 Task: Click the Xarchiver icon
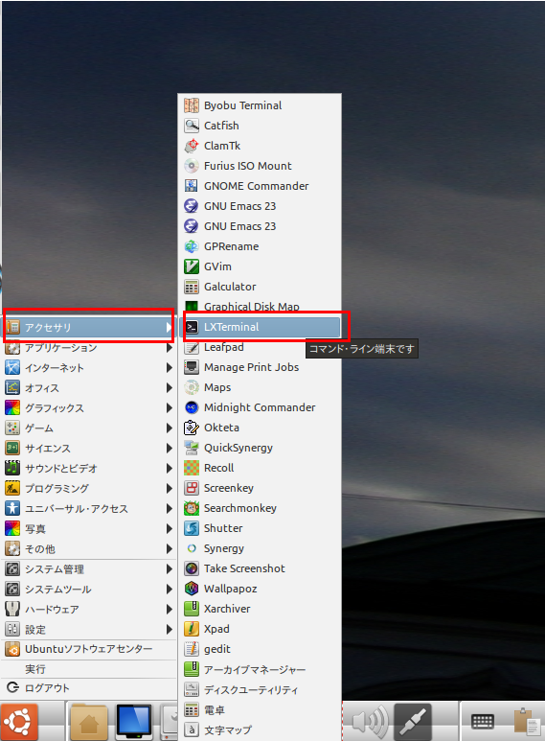click(x=192, y=609)
